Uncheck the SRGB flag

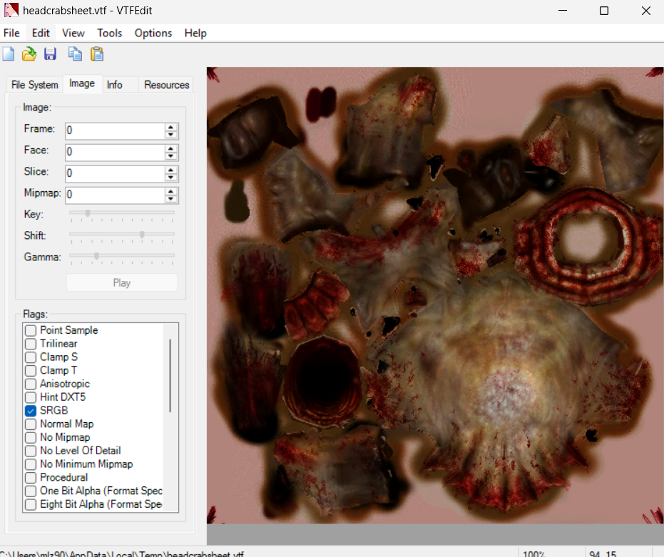point(31,411)
